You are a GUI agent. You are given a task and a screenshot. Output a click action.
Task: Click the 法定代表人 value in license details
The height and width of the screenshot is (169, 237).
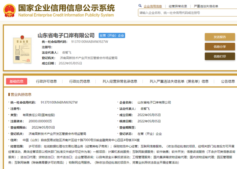tap(145, 109)
